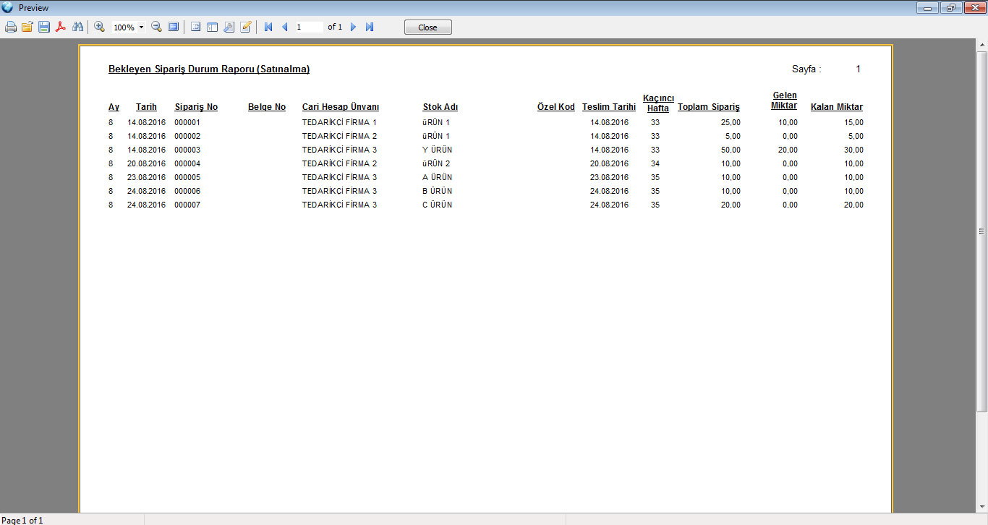Open Find with the binoculars icon
This screenshot has width=988, height=525.
(77, 27)
